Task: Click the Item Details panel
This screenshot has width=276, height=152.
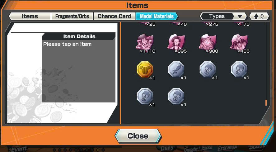Action: click(79, 68)
